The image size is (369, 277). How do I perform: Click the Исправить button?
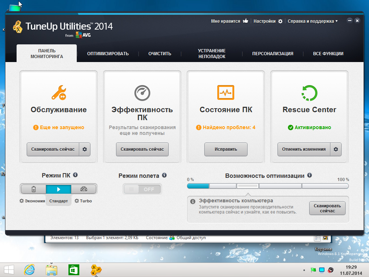226,149
